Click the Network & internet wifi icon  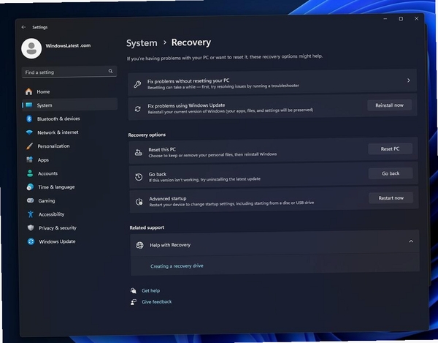[x=29, y=132]
